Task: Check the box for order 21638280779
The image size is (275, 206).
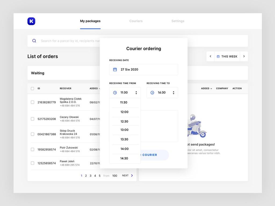Action: click(32, 102)
